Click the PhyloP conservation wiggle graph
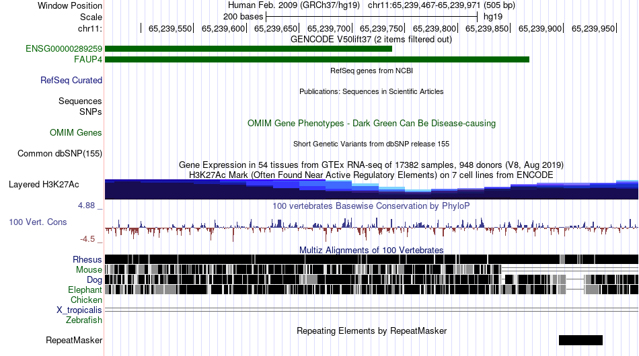This screenshot has height=356, width=639. pyautogui.click(x=372, y=228)
